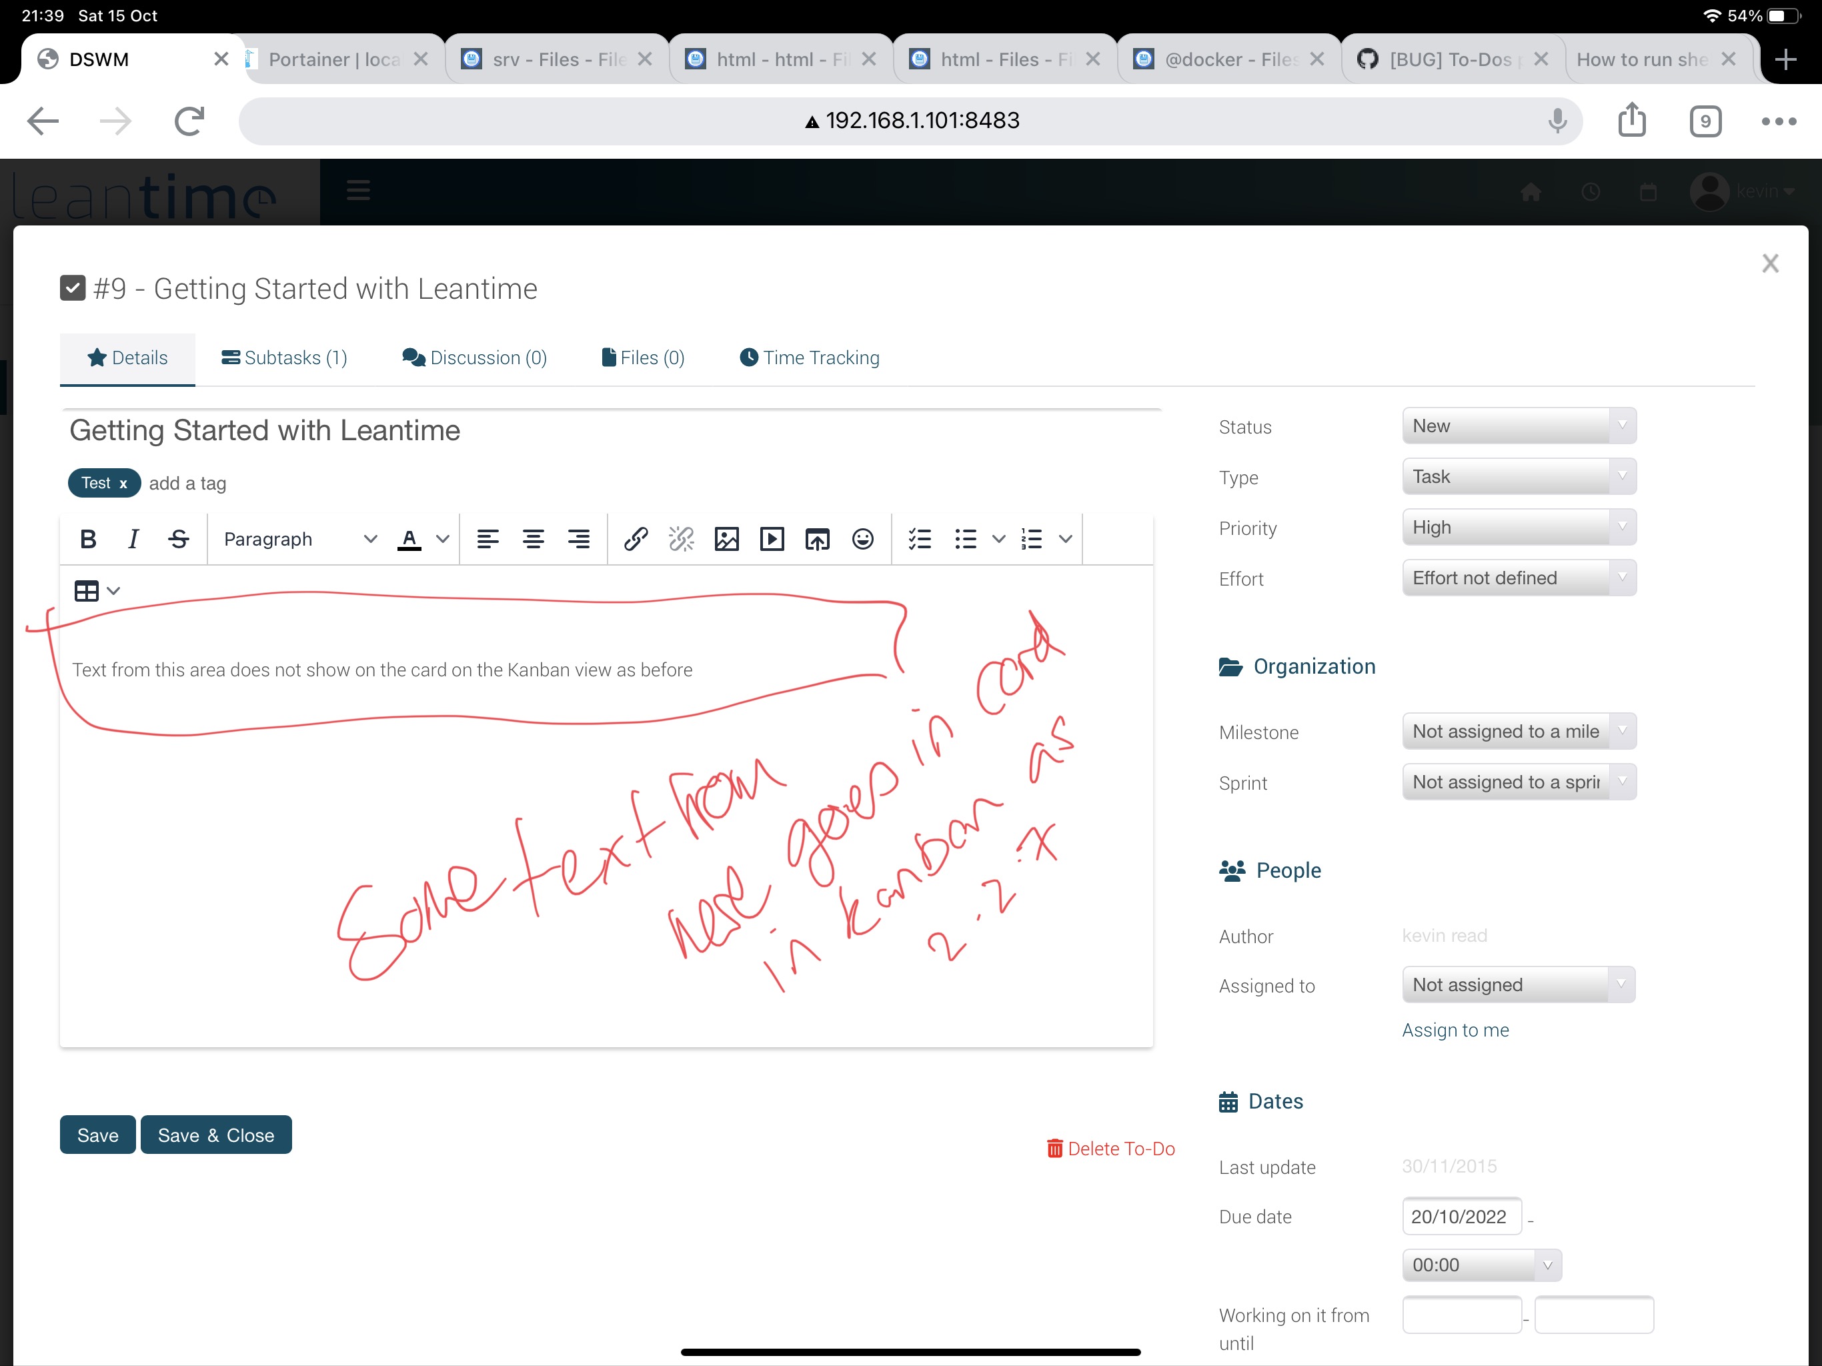The image size is (1822, 1366).
Task: Switch to the Time Tracking tab
Action: tap(809, 358)
